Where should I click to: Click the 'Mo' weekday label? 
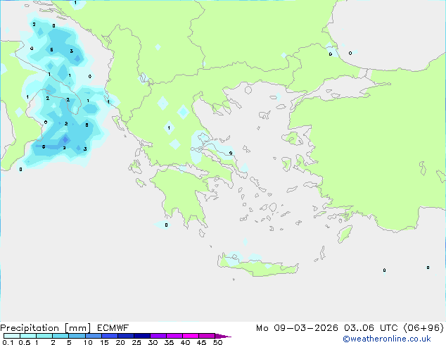[x=262, y=328]
